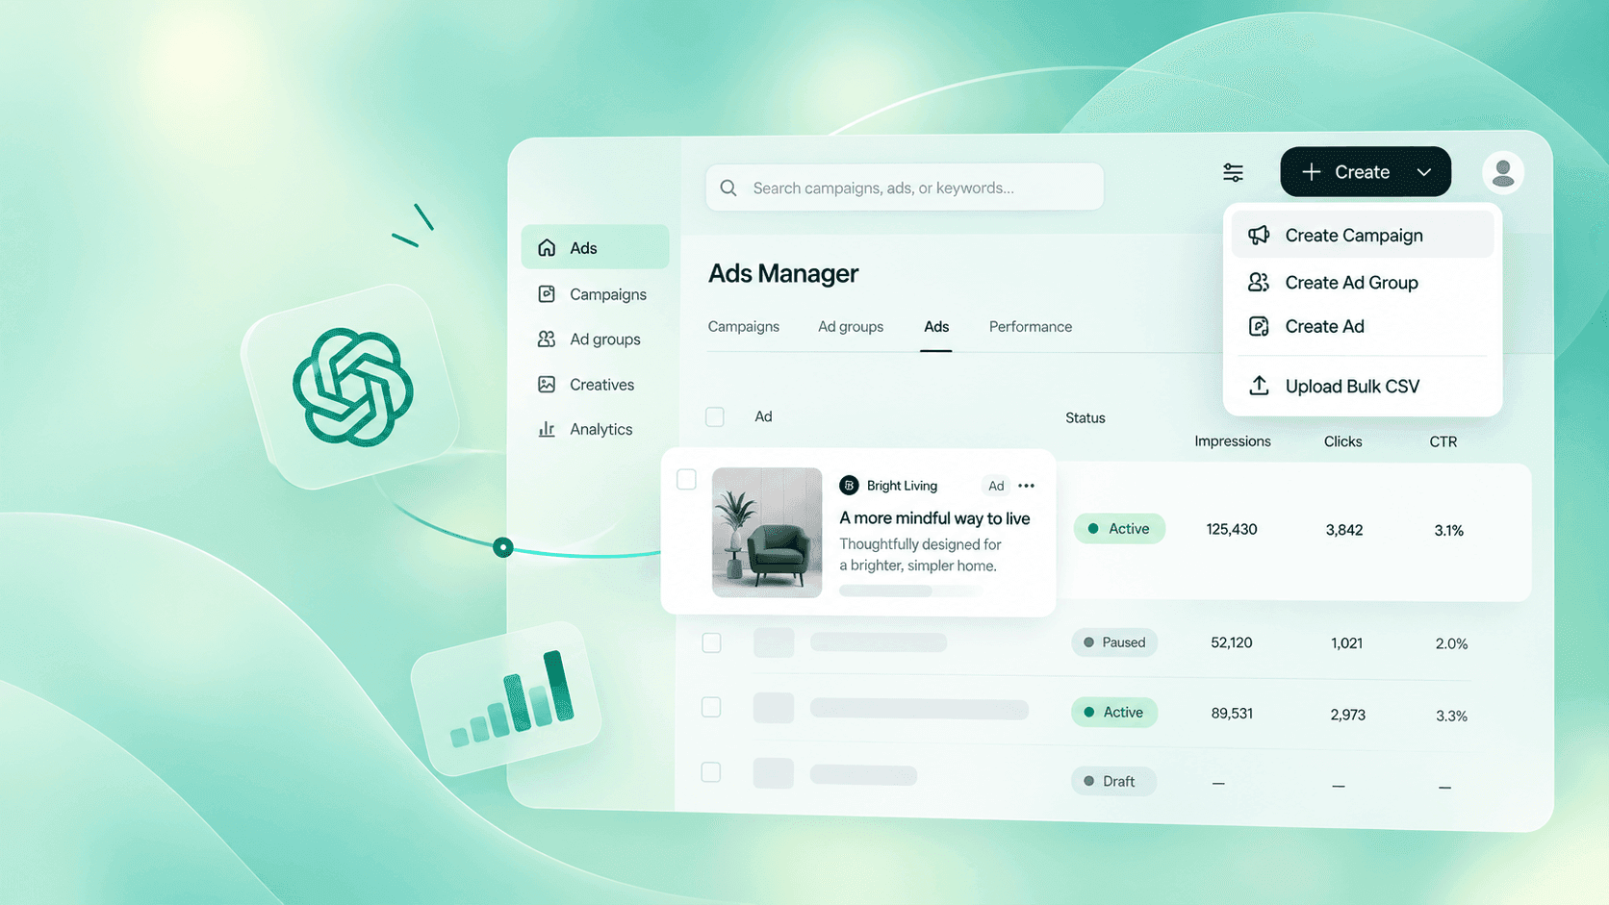Click the people icon beside Create Ad Group

(x=1259, y=282)
